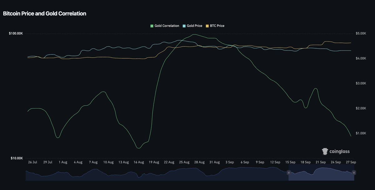Toggle the Gold Correlation legend item

[x=165, y=26]
